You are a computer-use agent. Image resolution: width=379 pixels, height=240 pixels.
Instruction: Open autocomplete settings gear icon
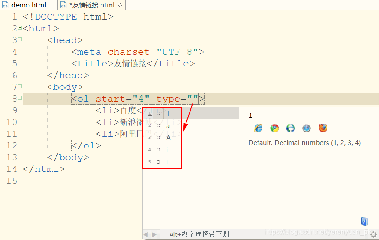click(x=373, y=234)
